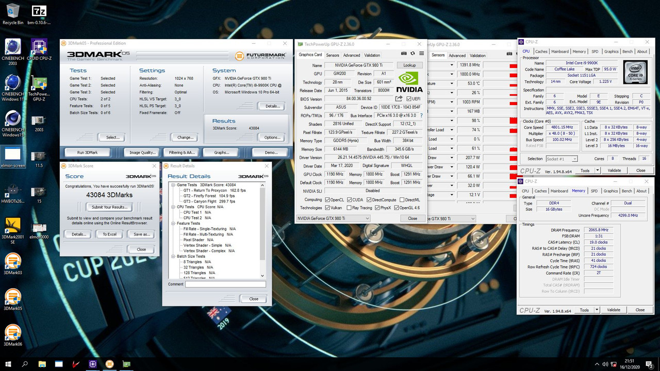Click the NVIDIA logo in GPU-Z
Image resolution: width=660 pixels, height=371 pixels.
410,82
